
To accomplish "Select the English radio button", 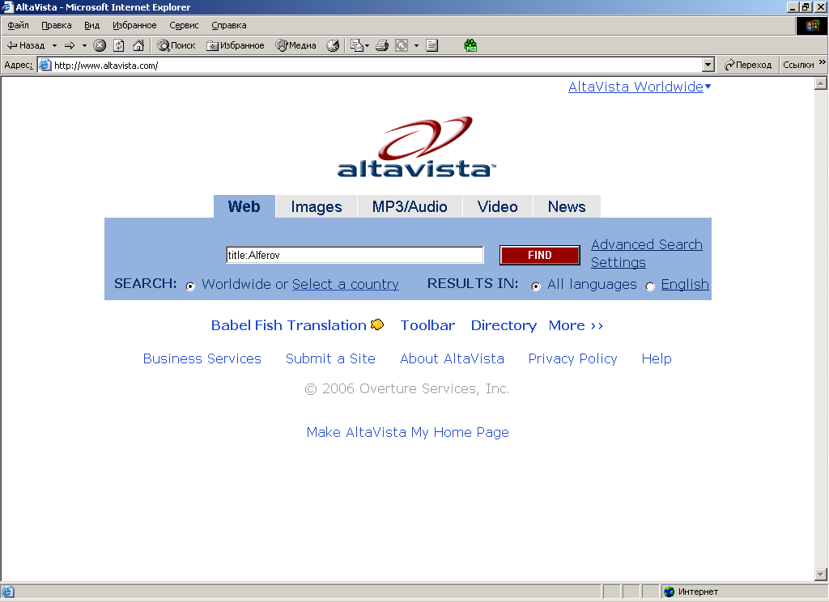I will [x=650, y=286].
